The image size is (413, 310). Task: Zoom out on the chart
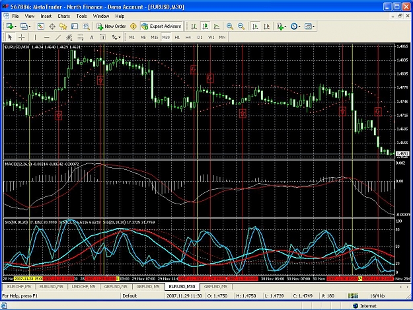pyautogui.click(x=241, y=26)
